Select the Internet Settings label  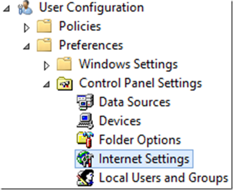pyautogui.click(x=144, y=159)
